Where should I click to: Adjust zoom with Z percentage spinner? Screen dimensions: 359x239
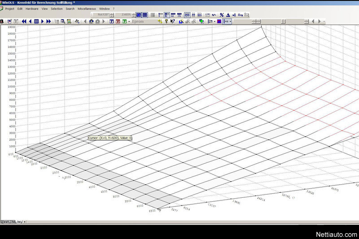point(134,14)
